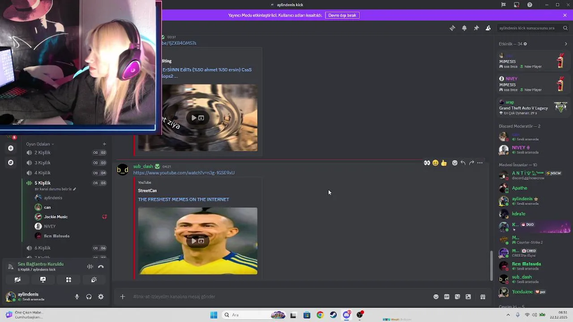The width and height of the screenshot is (573, 322).
Task: Select the 5 Kişilik voice channel
Action: 66,183
